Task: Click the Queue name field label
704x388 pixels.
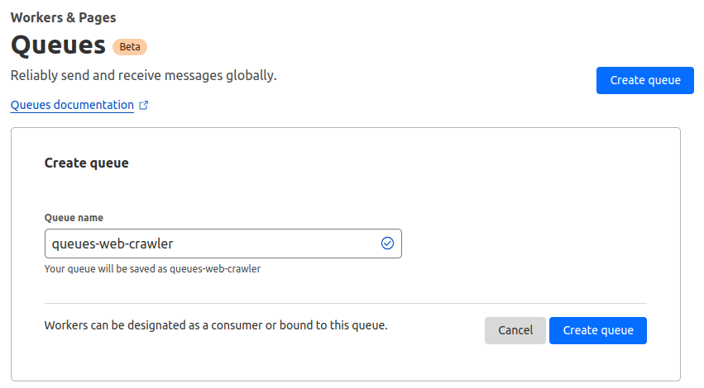Action: point(74,218)
